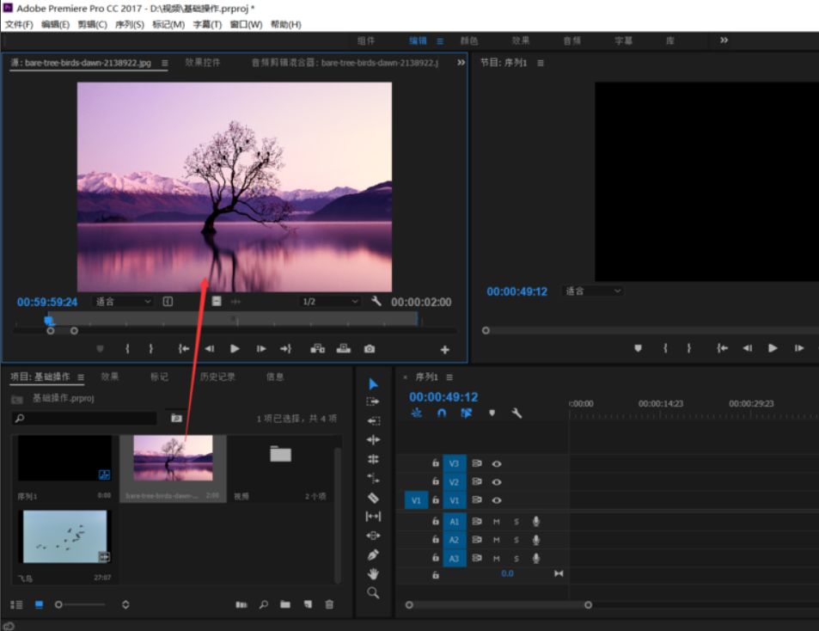Viewport: 819px width, 631px height.
Task: Click the Insert button in source monitor
Action: [x=317, y=349]
